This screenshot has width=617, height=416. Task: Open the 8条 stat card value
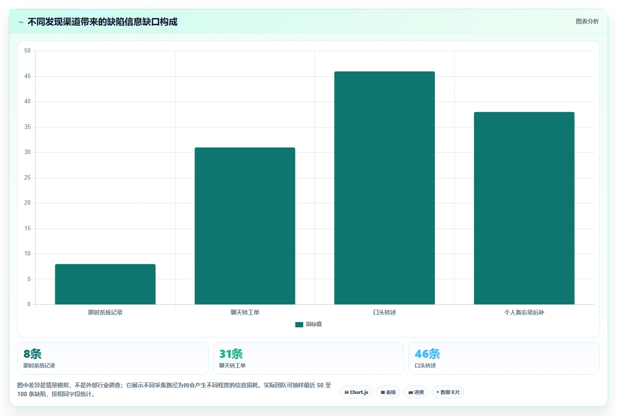tap(33, 354)
